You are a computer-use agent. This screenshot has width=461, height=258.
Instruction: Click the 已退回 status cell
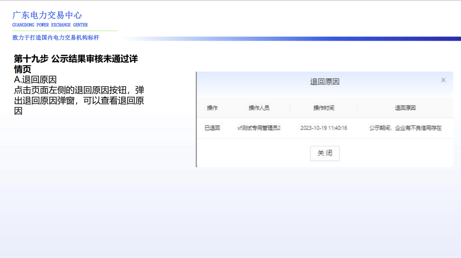pyautogui.click(x=213, y=128)
